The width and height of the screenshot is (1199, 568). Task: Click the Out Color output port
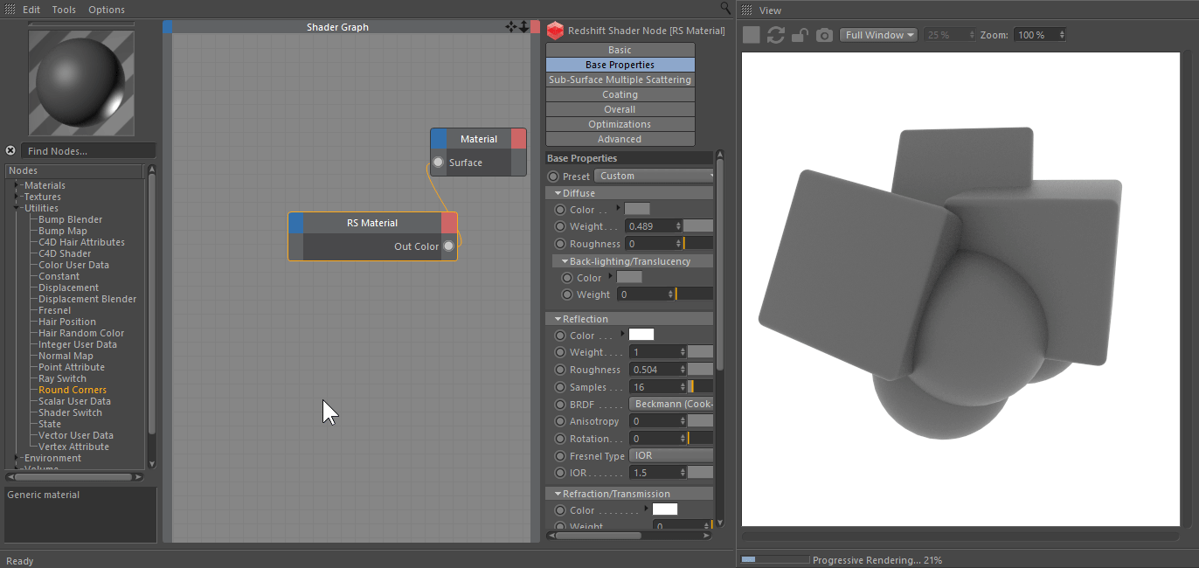[x=448, y=246]
